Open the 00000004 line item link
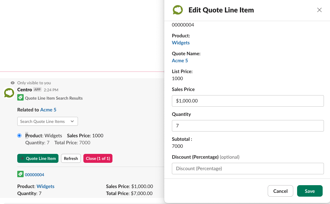330x204 pixels. click(x=35, y=175)
